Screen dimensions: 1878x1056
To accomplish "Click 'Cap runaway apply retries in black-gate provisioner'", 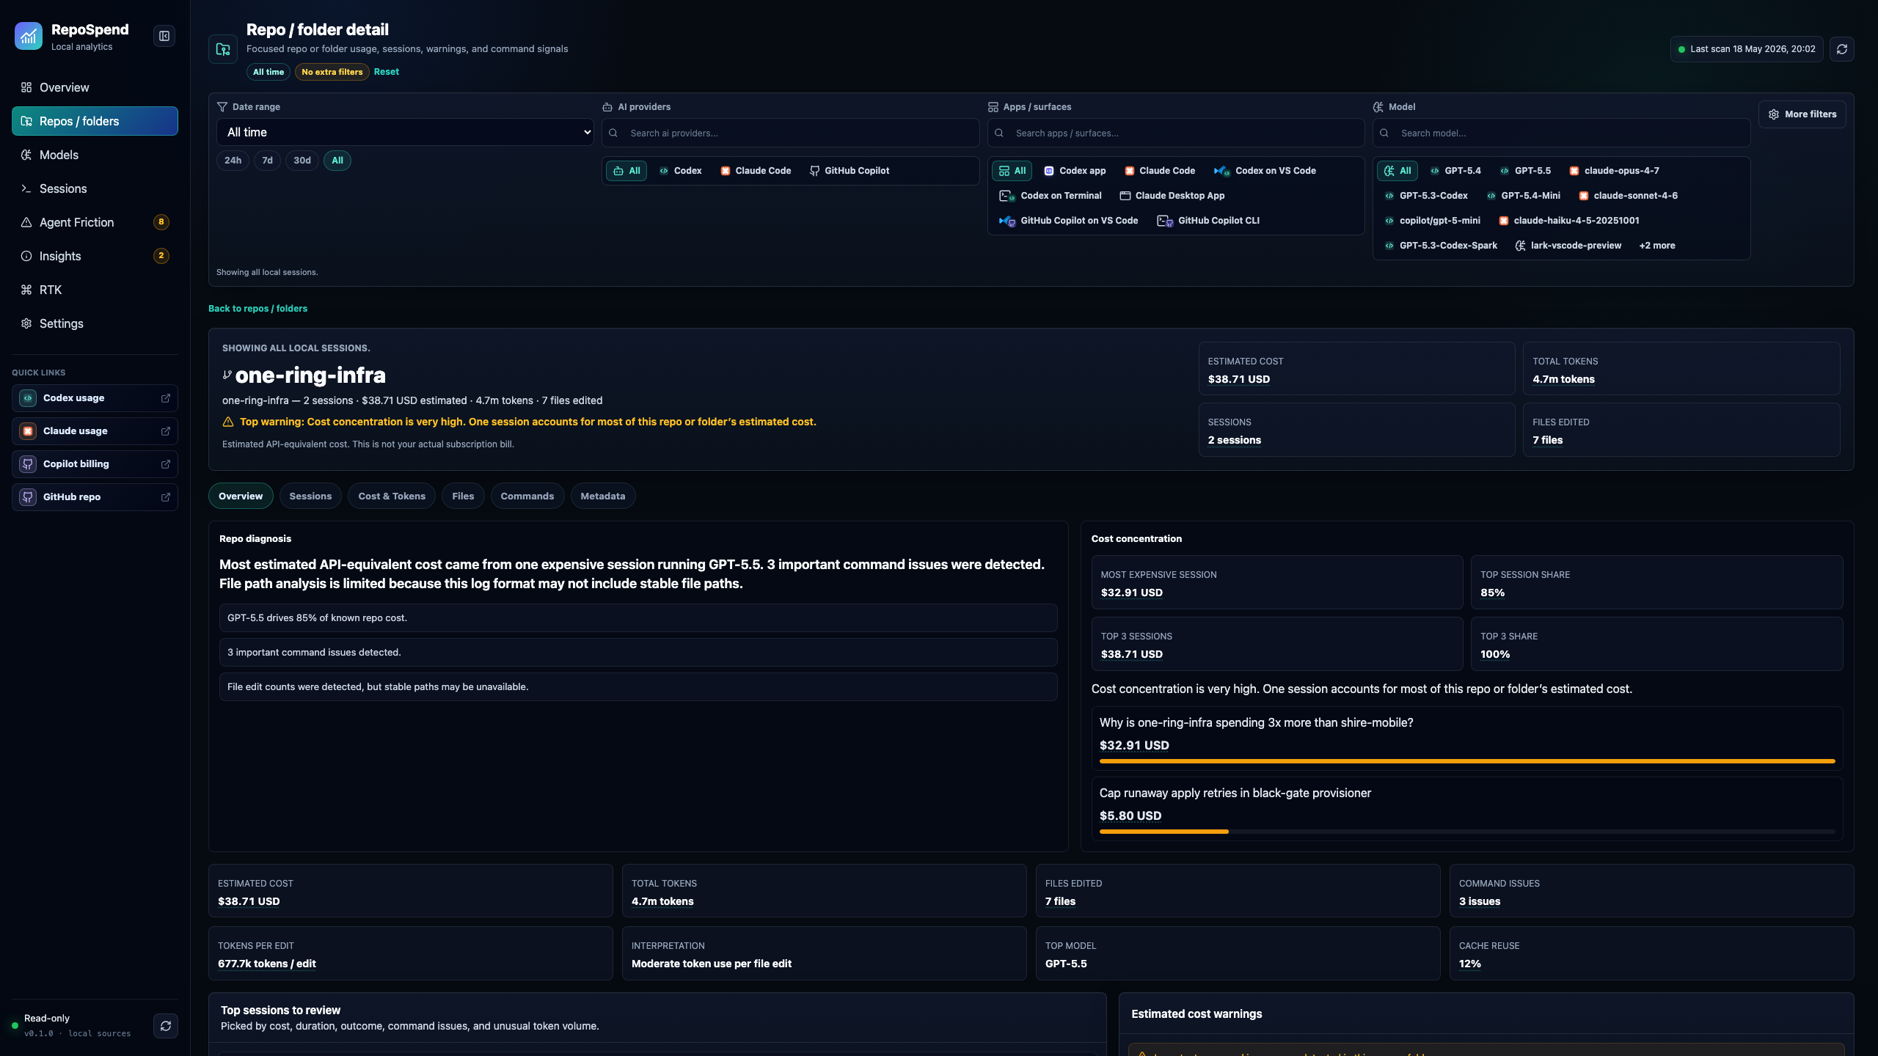I will click(1235, 793).
